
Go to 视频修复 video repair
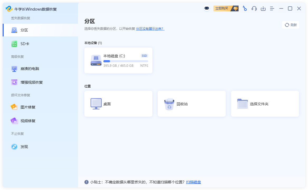[40, 121]
